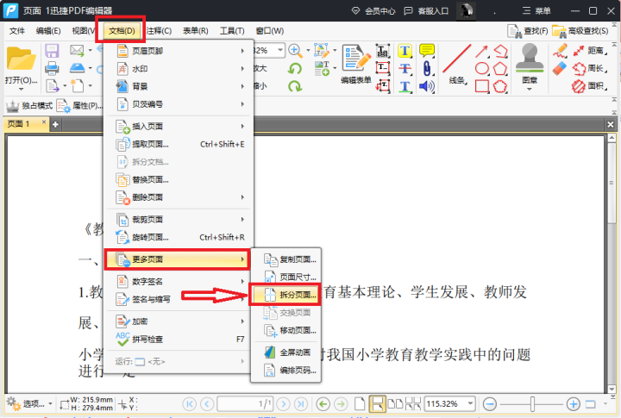Select the rectangle shape tool
The width and height of the screenshot is (621, 418).
[x=481, y=86]
